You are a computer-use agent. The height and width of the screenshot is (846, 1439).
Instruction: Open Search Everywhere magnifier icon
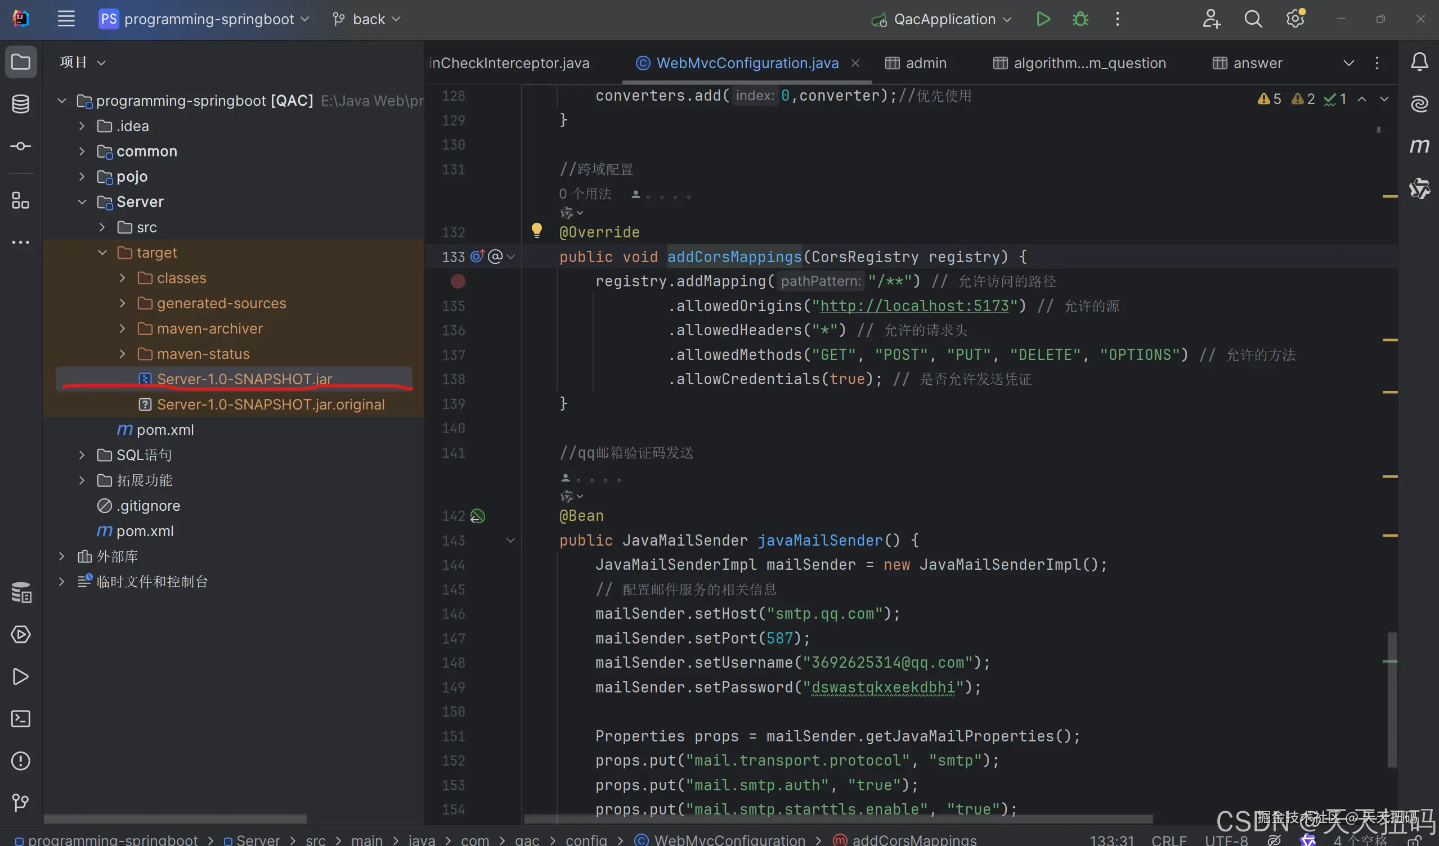coord(1253,19)
